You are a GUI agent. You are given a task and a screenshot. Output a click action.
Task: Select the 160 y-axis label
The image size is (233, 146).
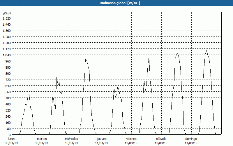(8, 123)
